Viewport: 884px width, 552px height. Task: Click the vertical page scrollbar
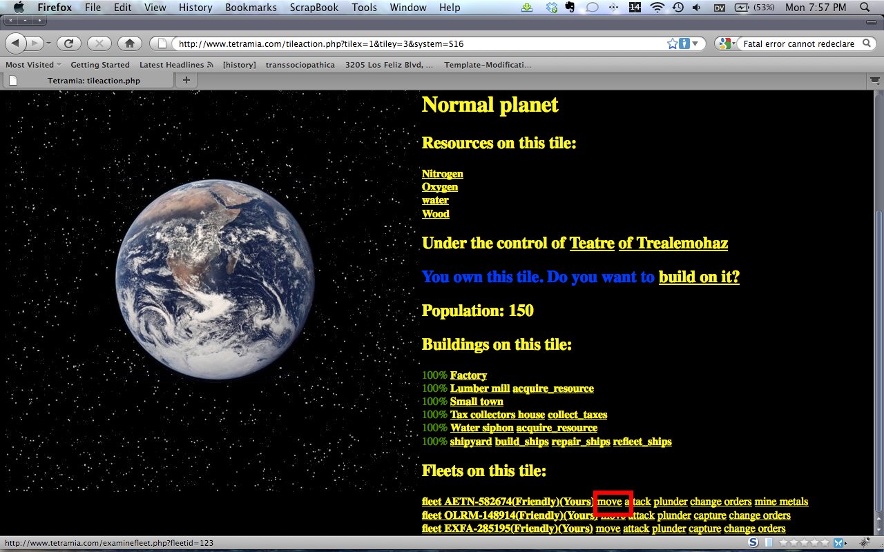click(x=878, y=310)
